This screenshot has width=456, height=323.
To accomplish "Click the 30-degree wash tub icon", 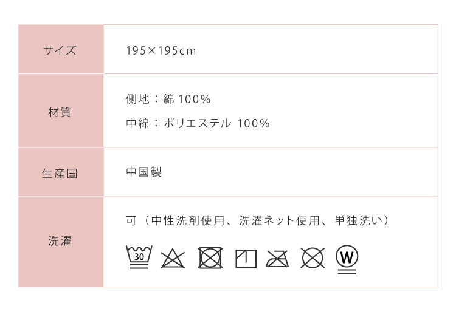I will (x=139, y=257).
